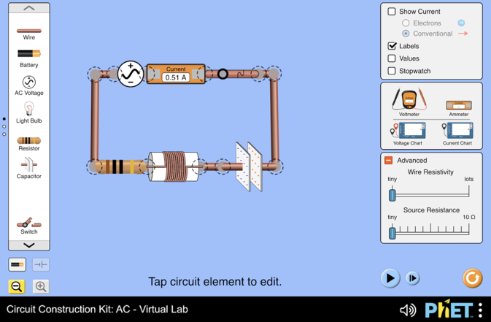Click the right vertical wire

[274, 120]
